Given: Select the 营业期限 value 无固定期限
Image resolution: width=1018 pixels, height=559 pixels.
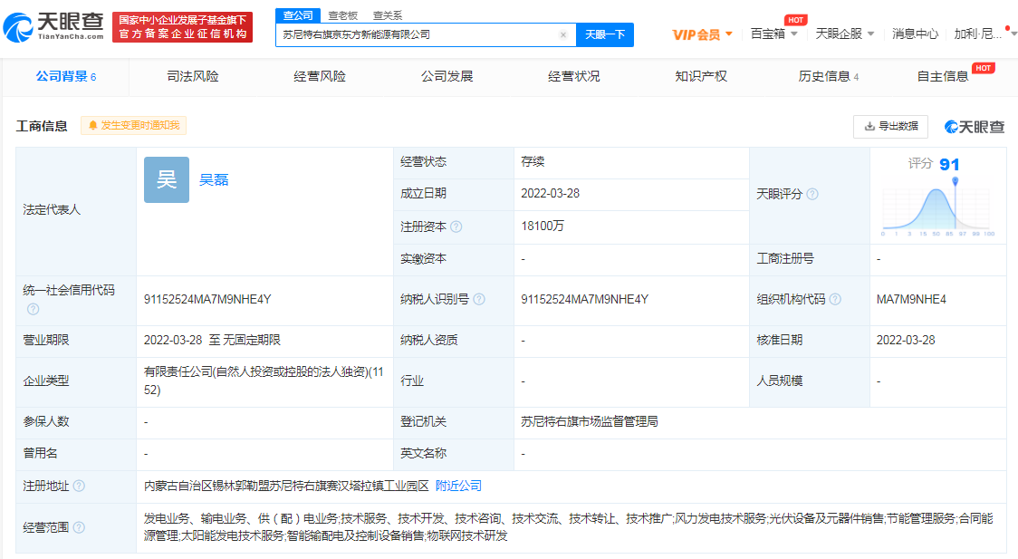Looking at the screenshot, I should [x=252, y=341].
